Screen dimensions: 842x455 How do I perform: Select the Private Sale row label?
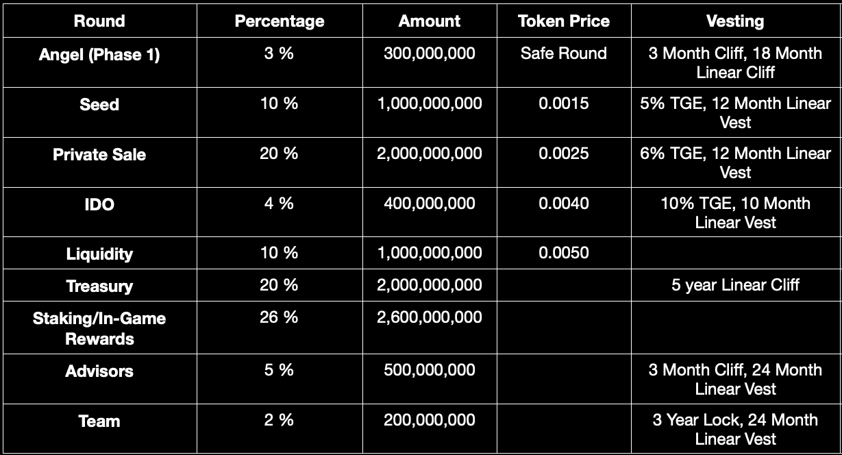pyautogui.click(x=99, y=155)
